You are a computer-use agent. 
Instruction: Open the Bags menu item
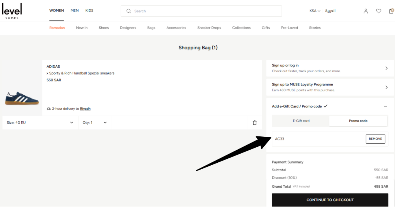(151, 28)
